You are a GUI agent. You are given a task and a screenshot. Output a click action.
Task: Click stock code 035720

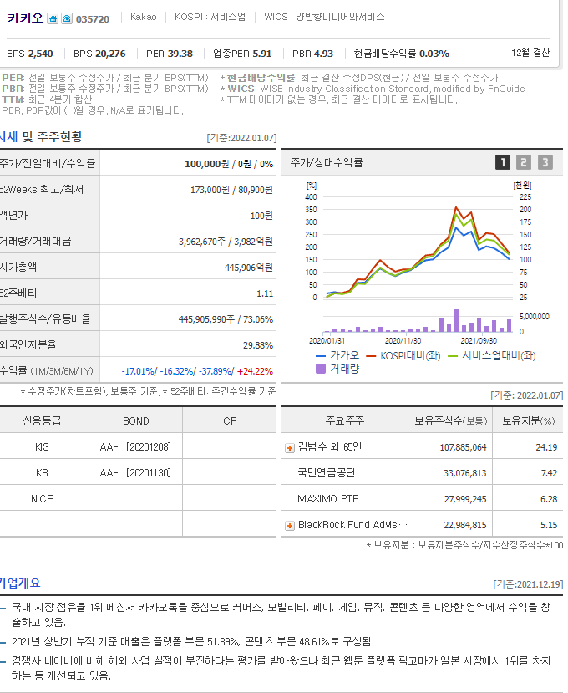coord(93,19)
